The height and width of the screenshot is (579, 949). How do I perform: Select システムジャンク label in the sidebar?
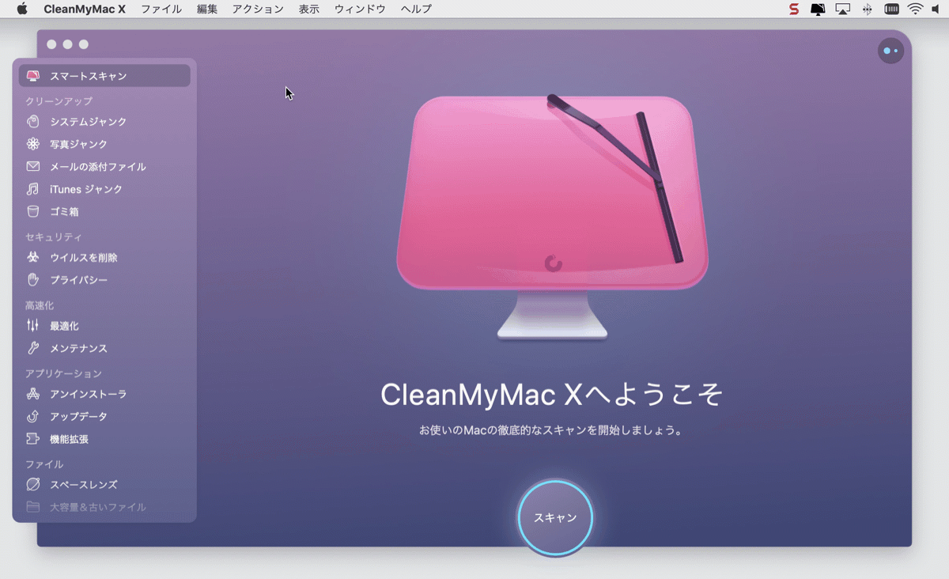(88, 122)
